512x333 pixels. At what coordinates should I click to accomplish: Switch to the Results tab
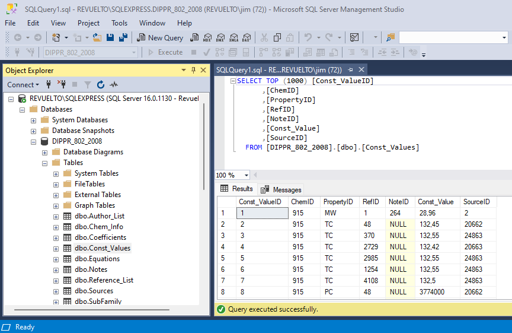(x=236, y=189)
